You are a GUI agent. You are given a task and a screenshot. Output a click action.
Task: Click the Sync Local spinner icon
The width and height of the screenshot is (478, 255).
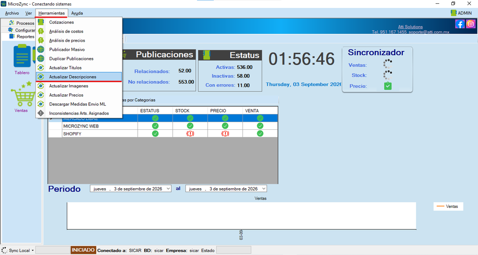click(4, 250)
